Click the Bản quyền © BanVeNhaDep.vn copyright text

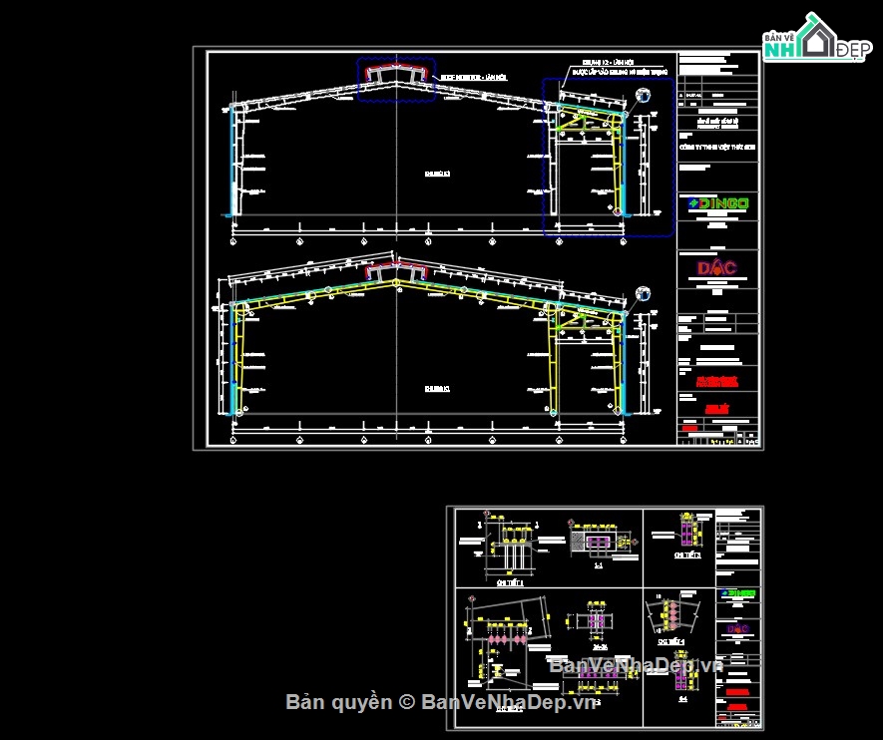coord(440,702)
